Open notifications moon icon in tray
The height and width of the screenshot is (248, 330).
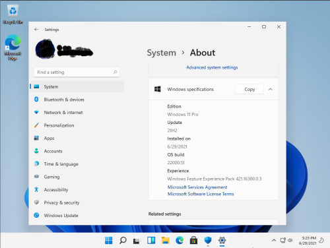point(321,240)
